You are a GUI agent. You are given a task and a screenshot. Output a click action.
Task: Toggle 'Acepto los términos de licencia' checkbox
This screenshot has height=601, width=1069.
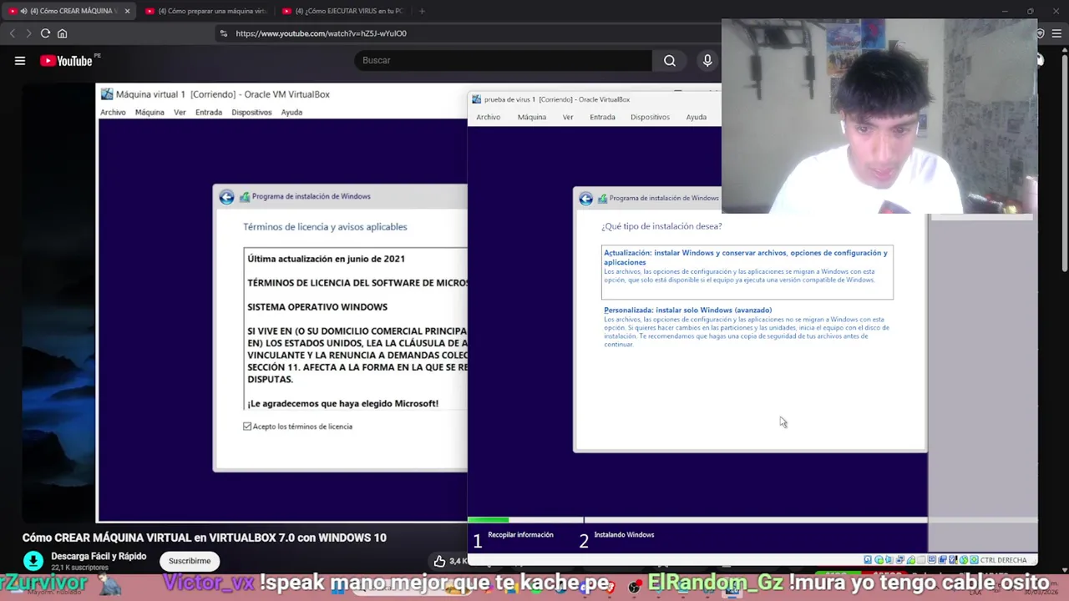coord(247,427)
